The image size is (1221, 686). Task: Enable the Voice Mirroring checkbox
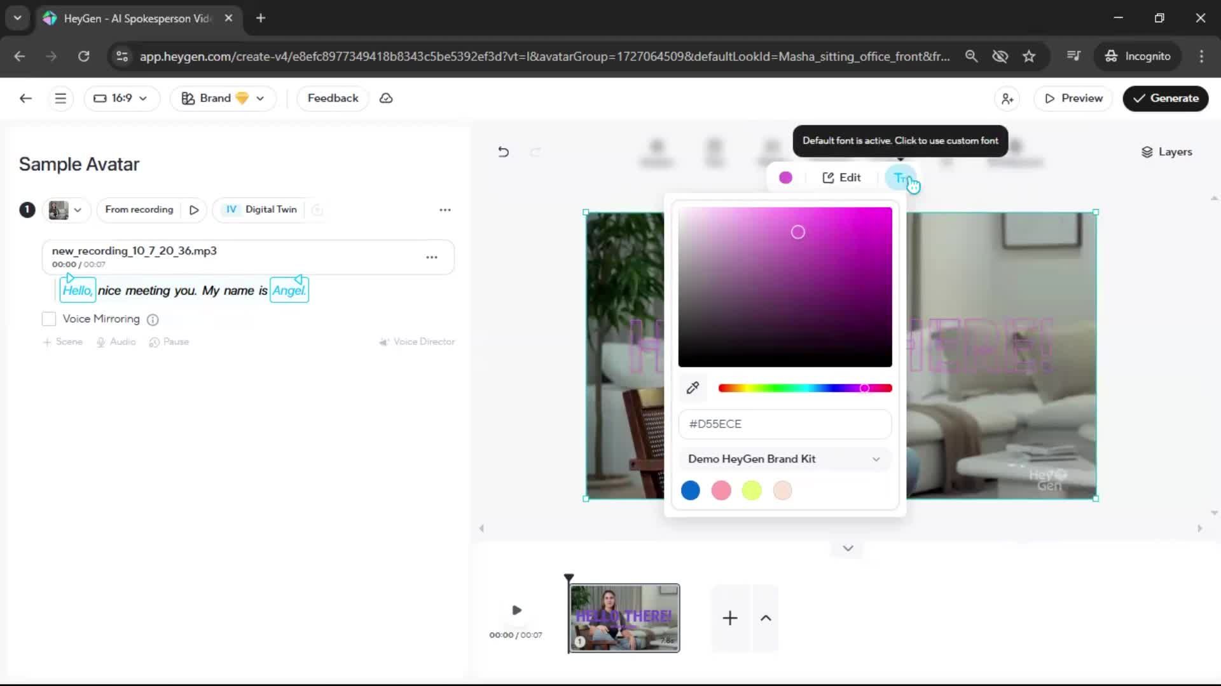49,319
